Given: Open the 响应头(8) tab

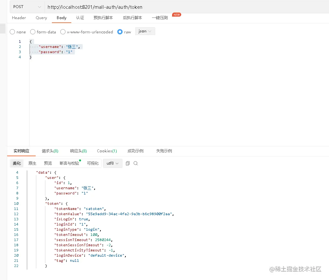Looking at the screenshot, I should pos(78,151).
